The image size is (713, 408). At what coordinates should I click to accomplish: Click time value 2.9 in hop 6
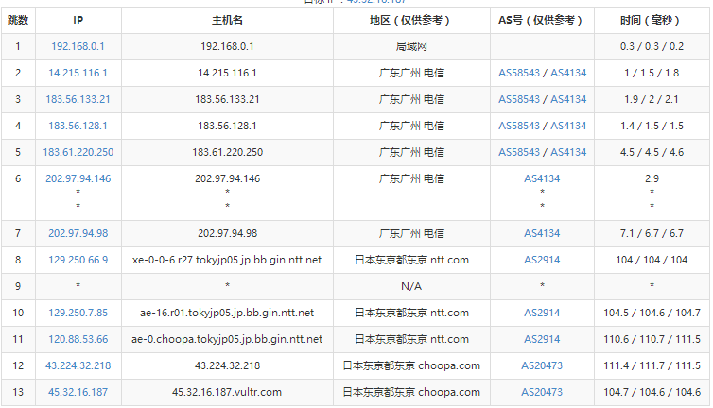click(652, 178)
